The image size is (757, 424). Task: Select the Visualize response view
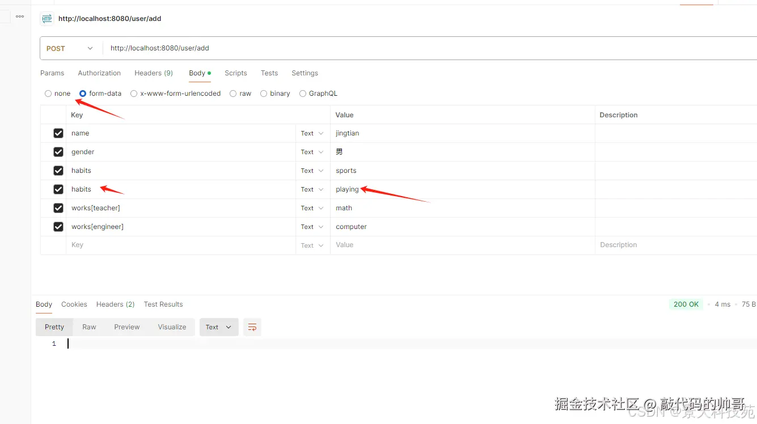pyautogui.click(x=172, y=327)
